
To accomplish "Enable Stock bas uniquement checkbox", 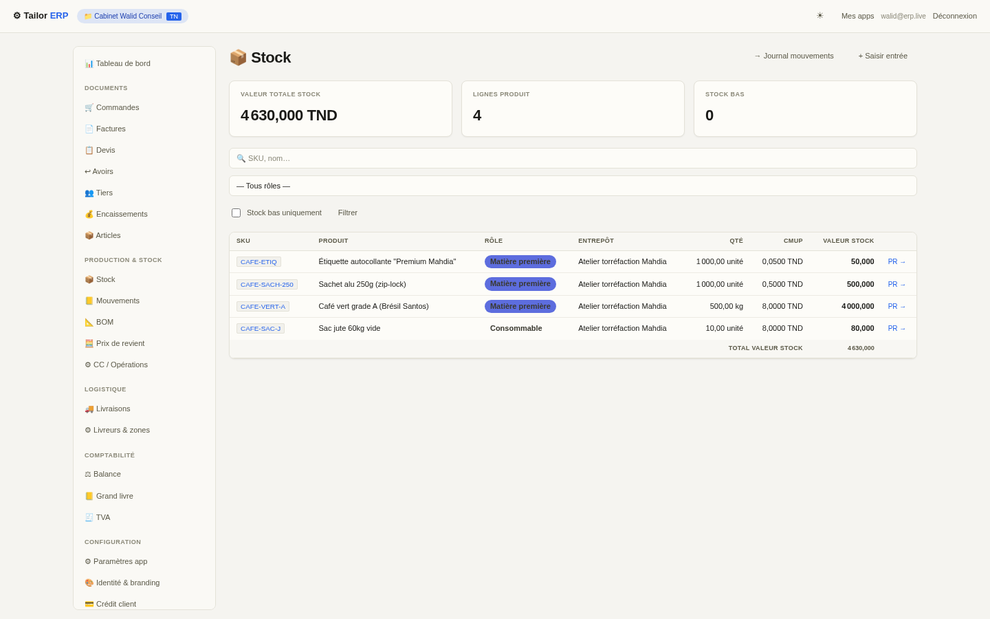I will click(236, 213).
